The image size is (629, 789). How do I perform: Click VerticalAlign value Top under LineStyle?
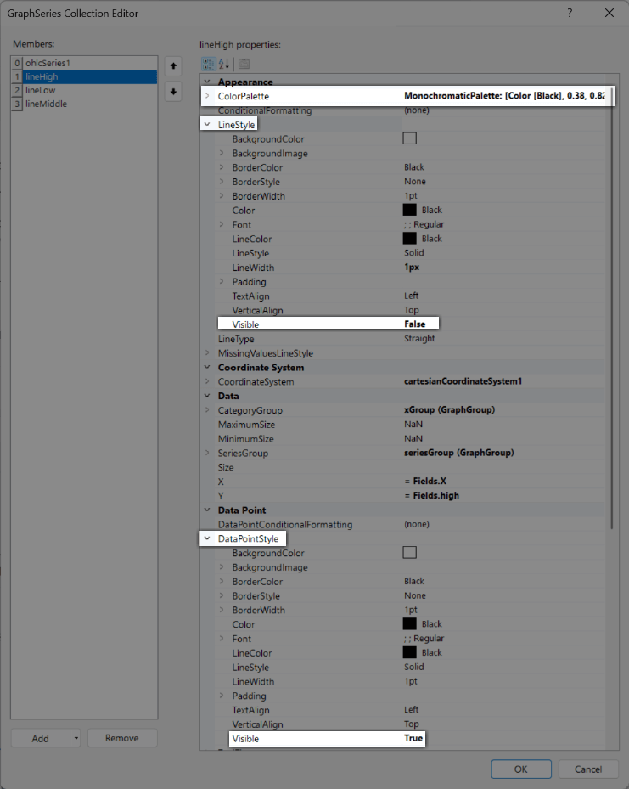[x=412, y=310]
